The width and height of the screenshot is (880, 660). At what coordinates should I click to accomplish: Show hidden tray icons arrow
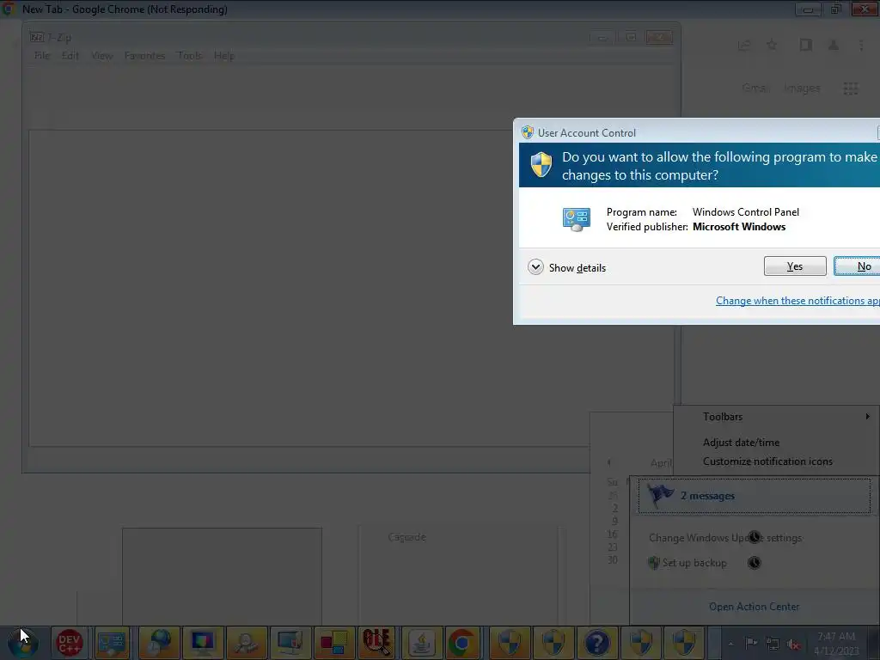click(730, 644)
